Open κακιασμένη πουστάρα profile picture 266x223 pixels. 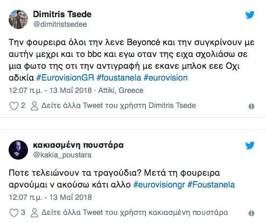coord(18,150)
